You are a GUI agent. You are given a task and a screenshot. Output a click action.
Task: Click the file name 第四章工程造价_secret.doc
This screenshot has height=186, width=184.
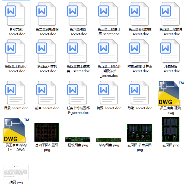pyautogui.click(x=16, y=69)
